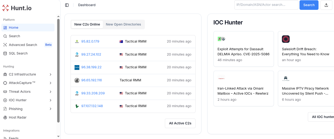
Task: Open IP link 97.107.132.148
Action: click(92, 106)
